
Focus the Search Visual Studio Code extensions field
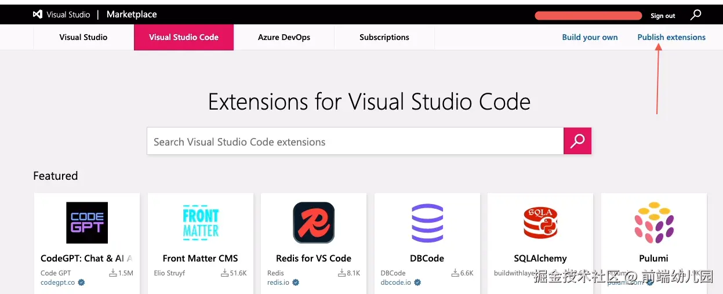point(355,141)
